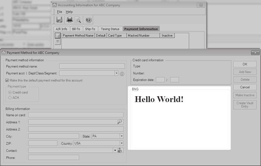Click the Cancel button
261x166 pixels.
(245, 87)
